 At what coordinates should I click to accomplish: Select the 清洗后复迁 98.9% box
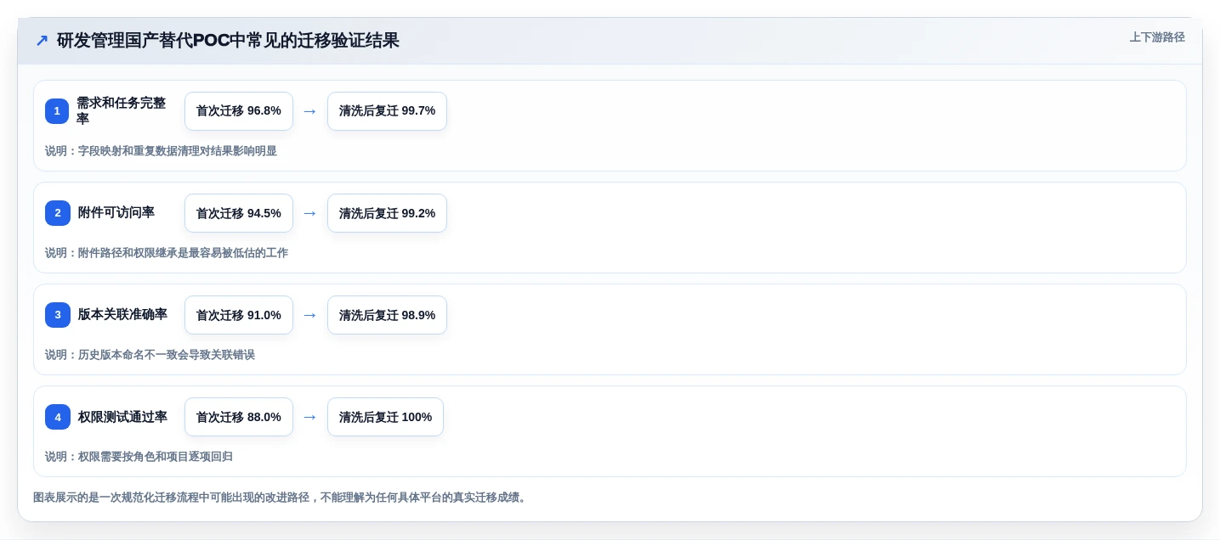coord(387,315)
